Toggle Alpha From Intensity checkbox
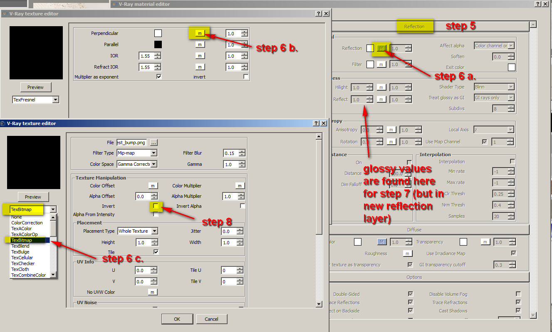The width and height of the screenshot is (552, 332). [x=156, y=214]
